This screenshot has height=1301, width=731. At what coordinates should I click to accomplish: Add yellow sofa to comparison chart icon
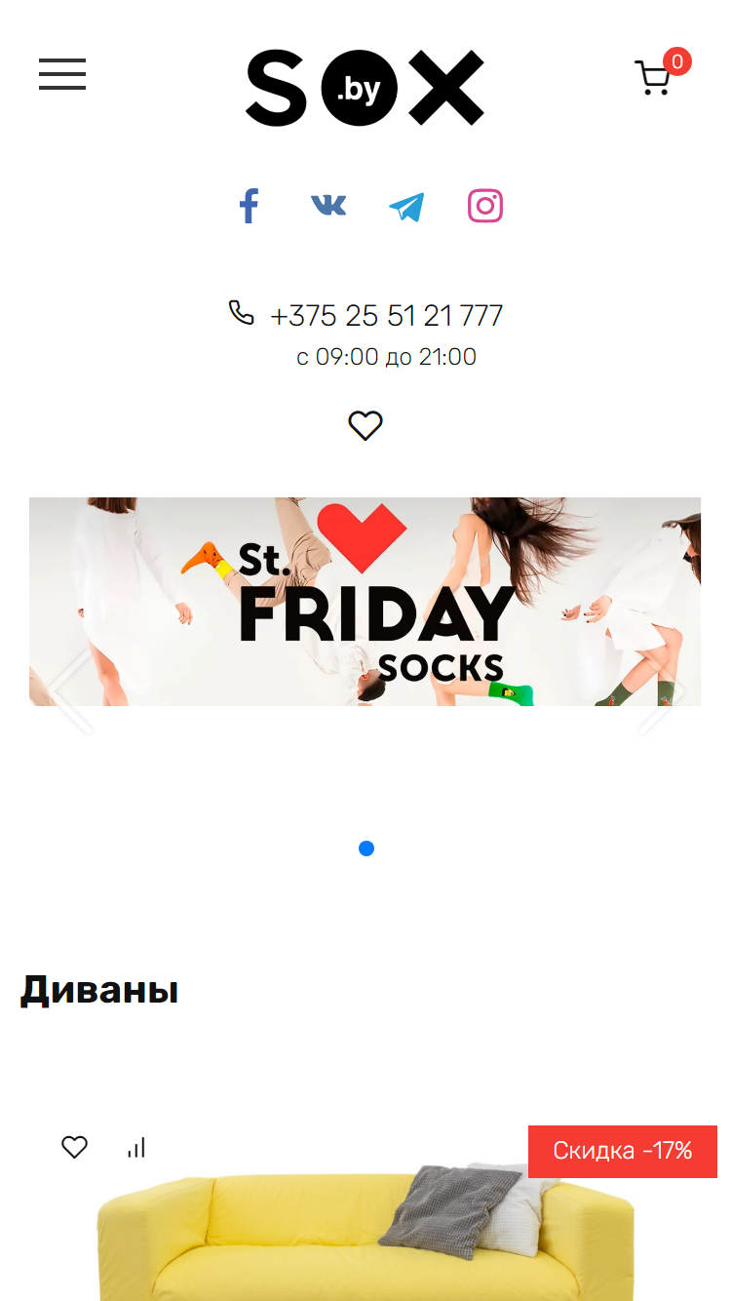(x=136, y=1148)
